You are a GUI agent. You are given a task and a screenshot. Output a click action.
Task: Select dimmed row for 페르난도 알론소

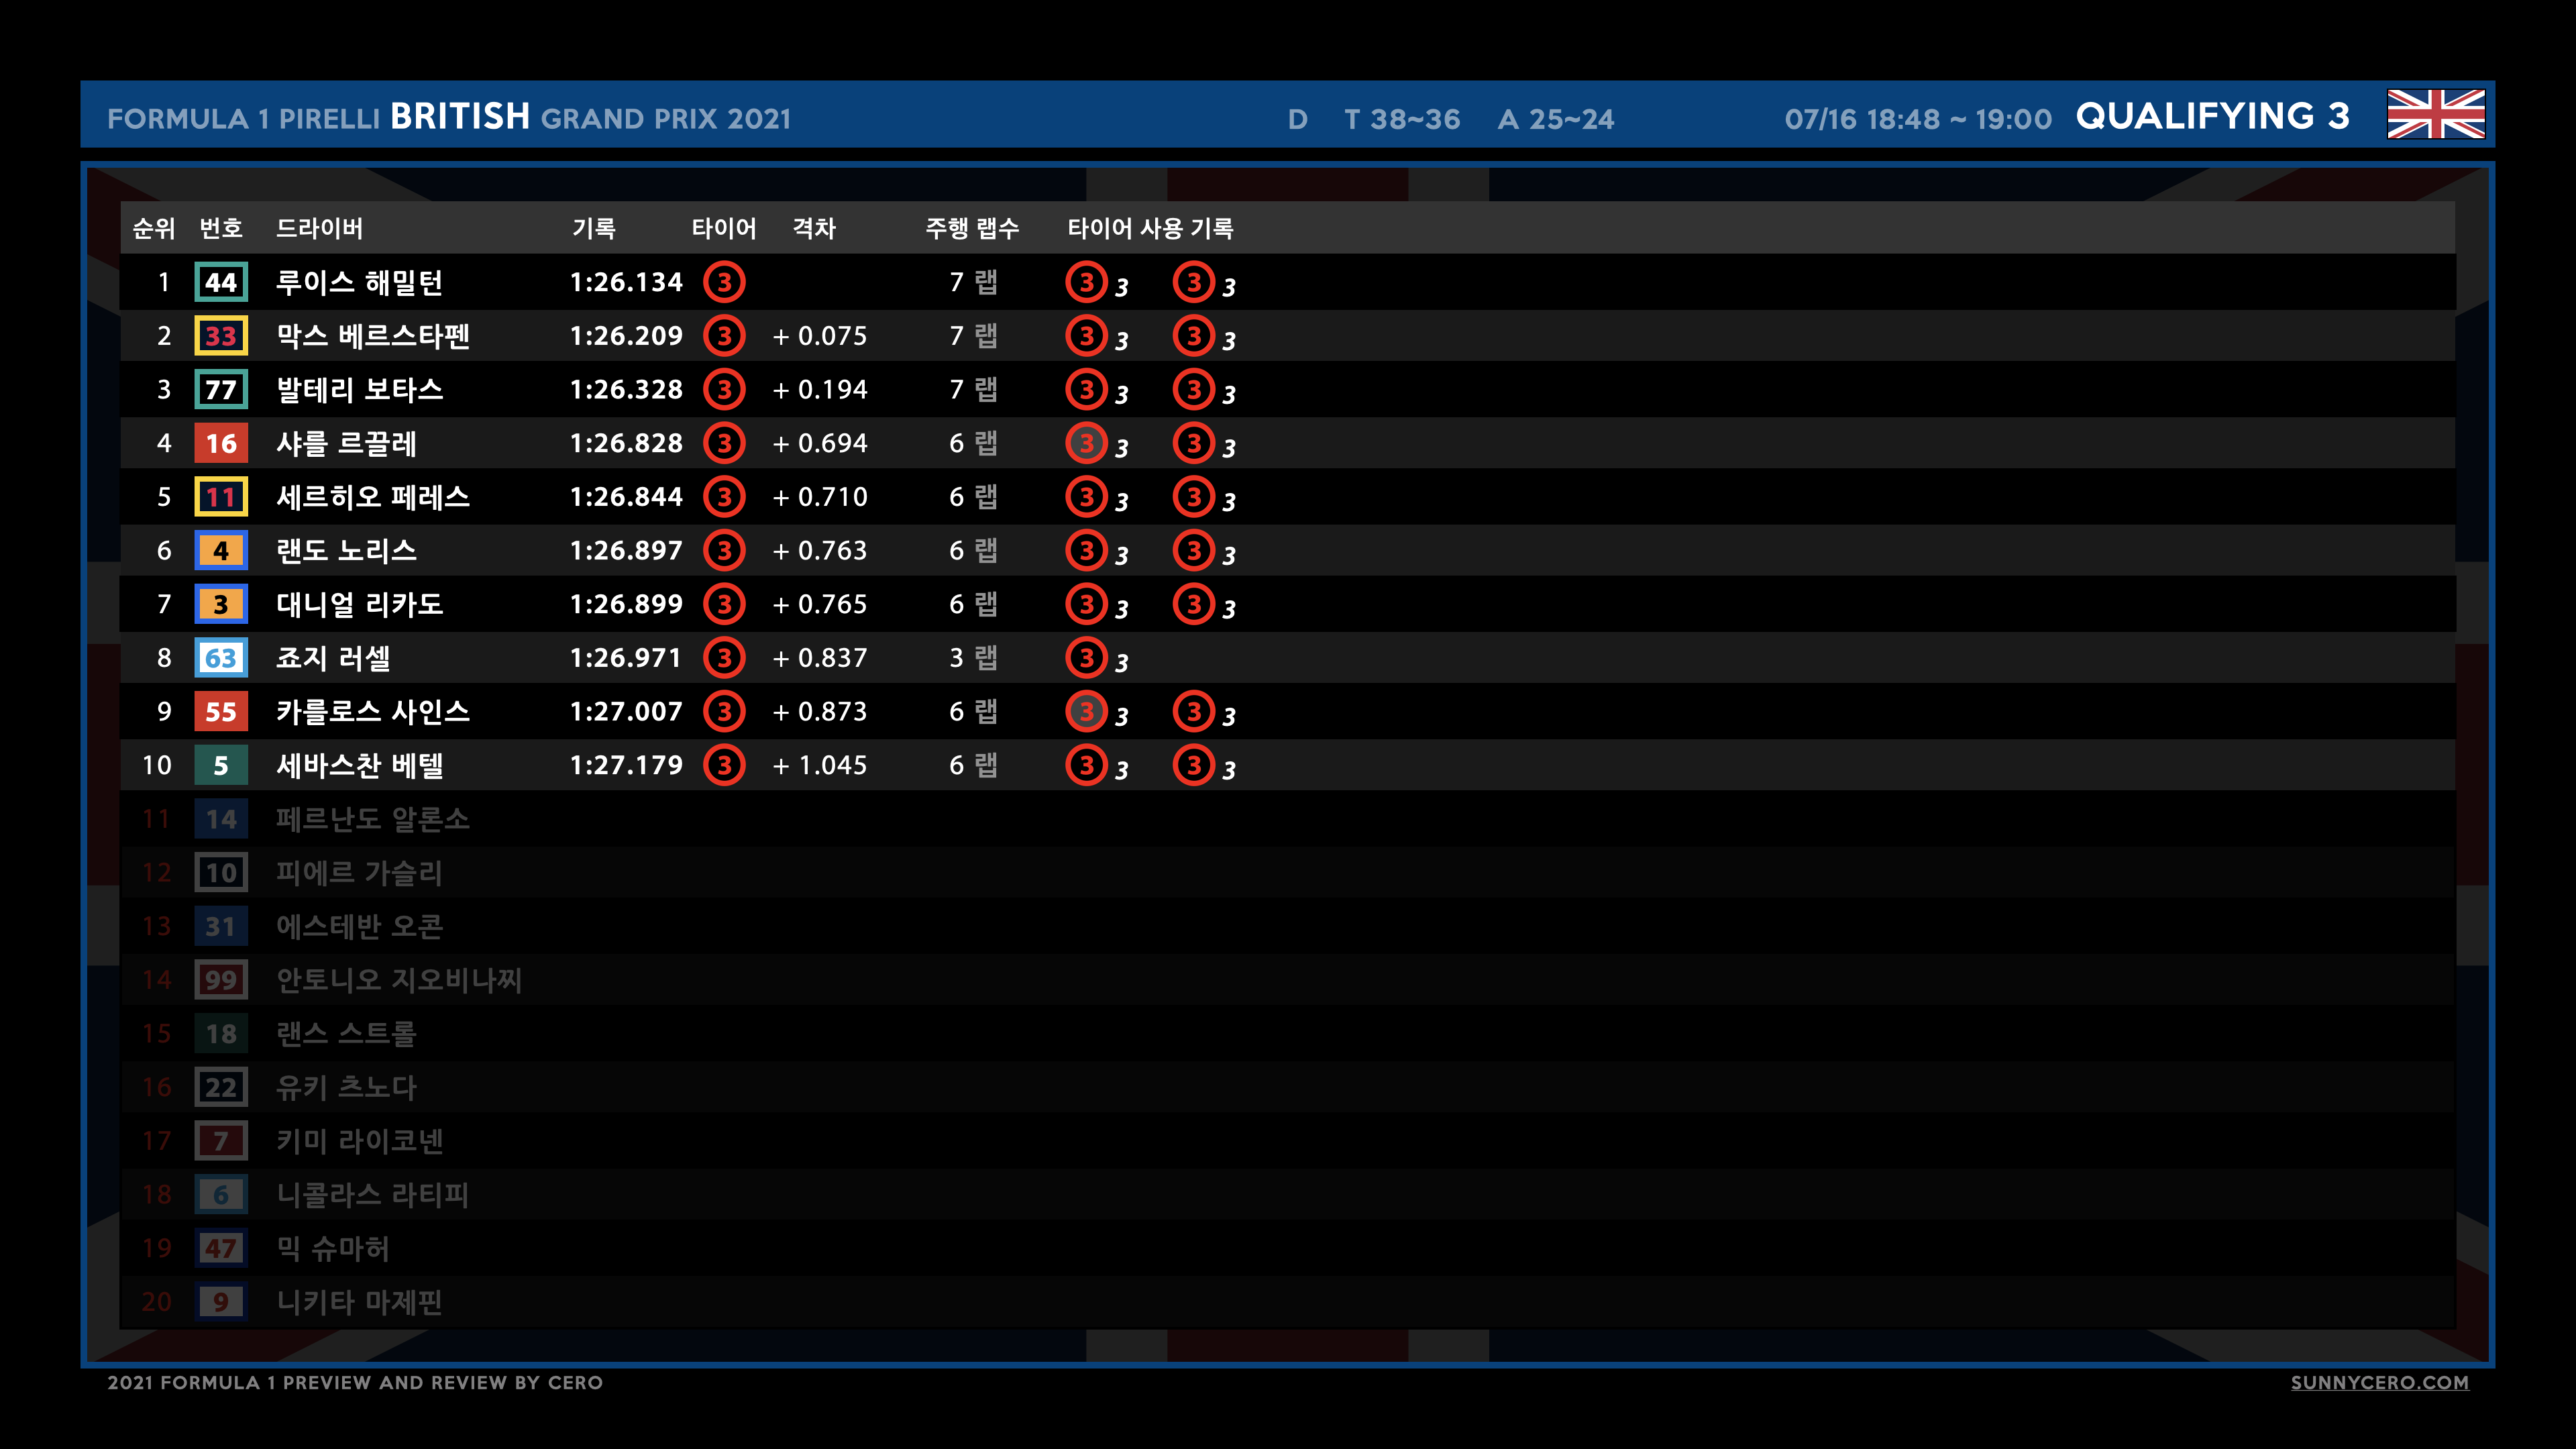click(x=372, y=819)
